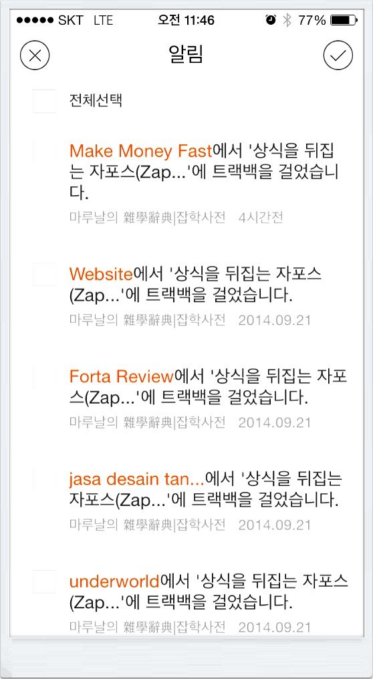The image size is (373, 679).
Task: Tap the 전체선택 label text
Action: (x=96, y=100)
